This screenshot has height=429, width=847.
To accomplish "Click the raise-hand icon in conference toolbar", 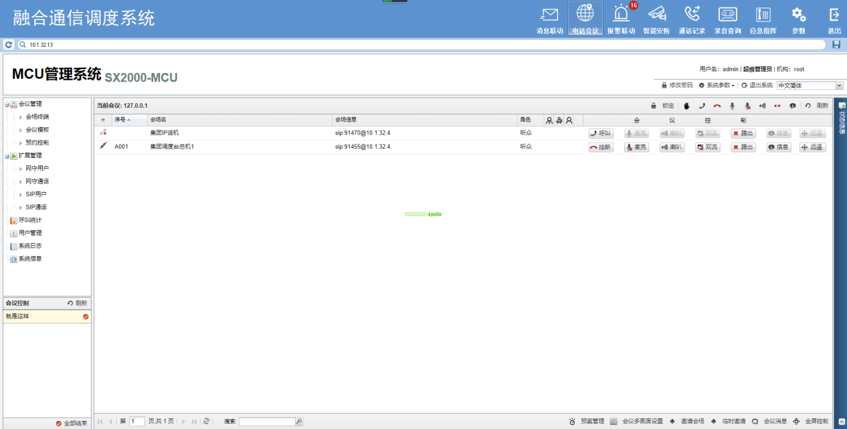I will click(686, 106).
